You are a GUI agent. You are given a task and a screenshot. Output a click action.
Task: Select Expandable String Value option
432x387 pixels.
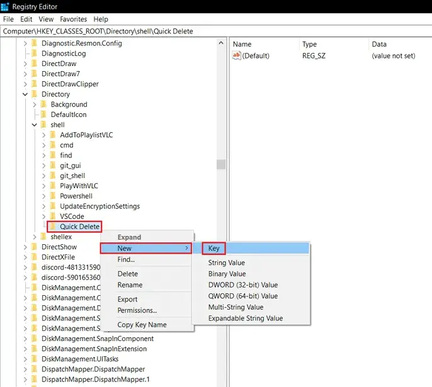pyautogui.click(x=246, y=318)
